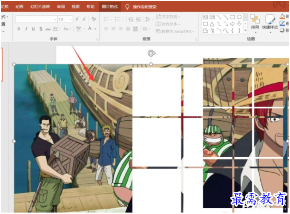Click the shape effects icon

pyautogui.click(x=282, y=31)
